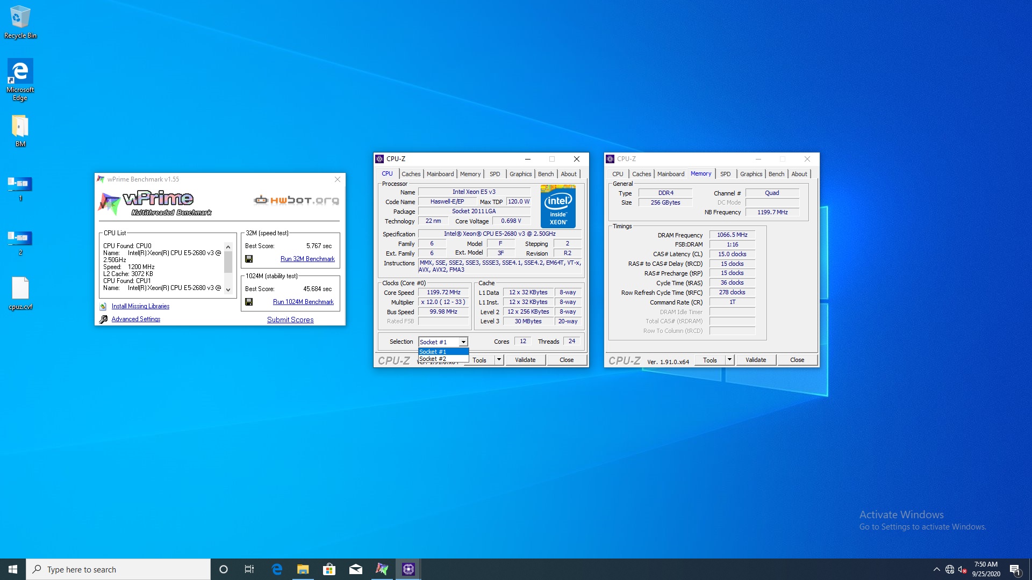Open the Socket selection dropdown
1032x580 pixels.
point(443,342)
